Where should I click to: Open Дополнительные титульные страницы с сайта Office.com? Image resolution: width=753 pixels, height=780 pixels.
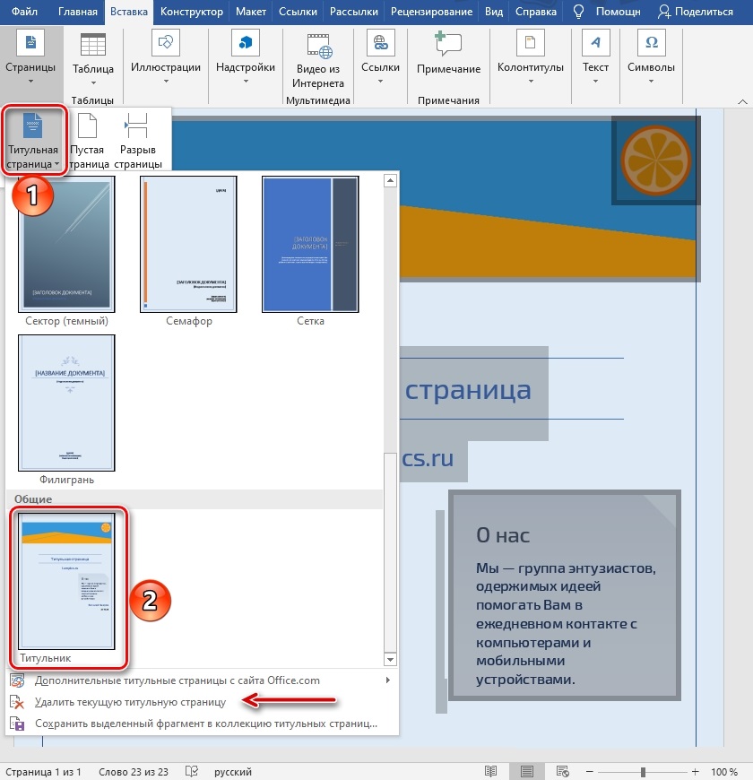pyautogui.click(x=177, y=680)
